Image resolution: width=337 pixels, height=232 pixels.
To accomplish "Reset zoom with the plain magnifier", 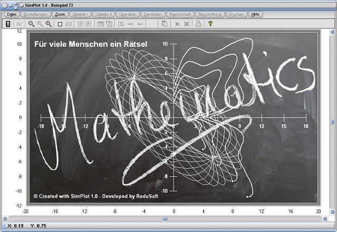I will click(40, 24).
